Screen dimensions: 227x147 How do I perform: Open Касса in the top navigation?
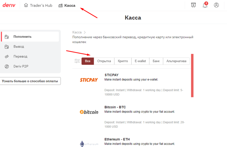[67, 5]
